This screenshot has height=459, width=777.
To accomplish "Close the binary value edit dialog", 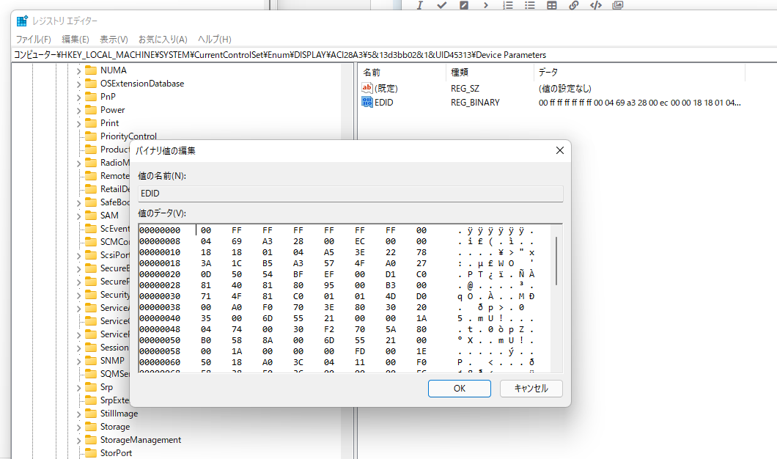I will pyautogui.click(x=560, y=150).
